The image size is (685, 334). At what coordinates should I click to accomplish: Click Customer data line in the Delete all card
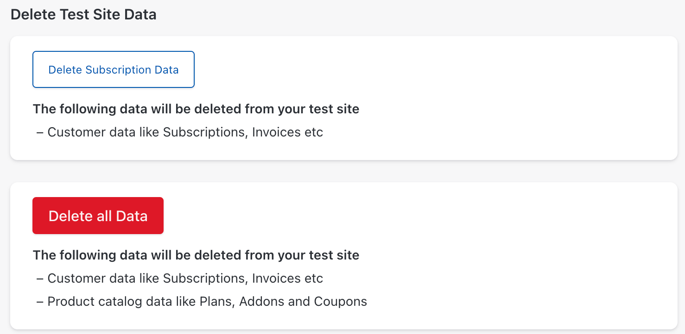point(184,278)
